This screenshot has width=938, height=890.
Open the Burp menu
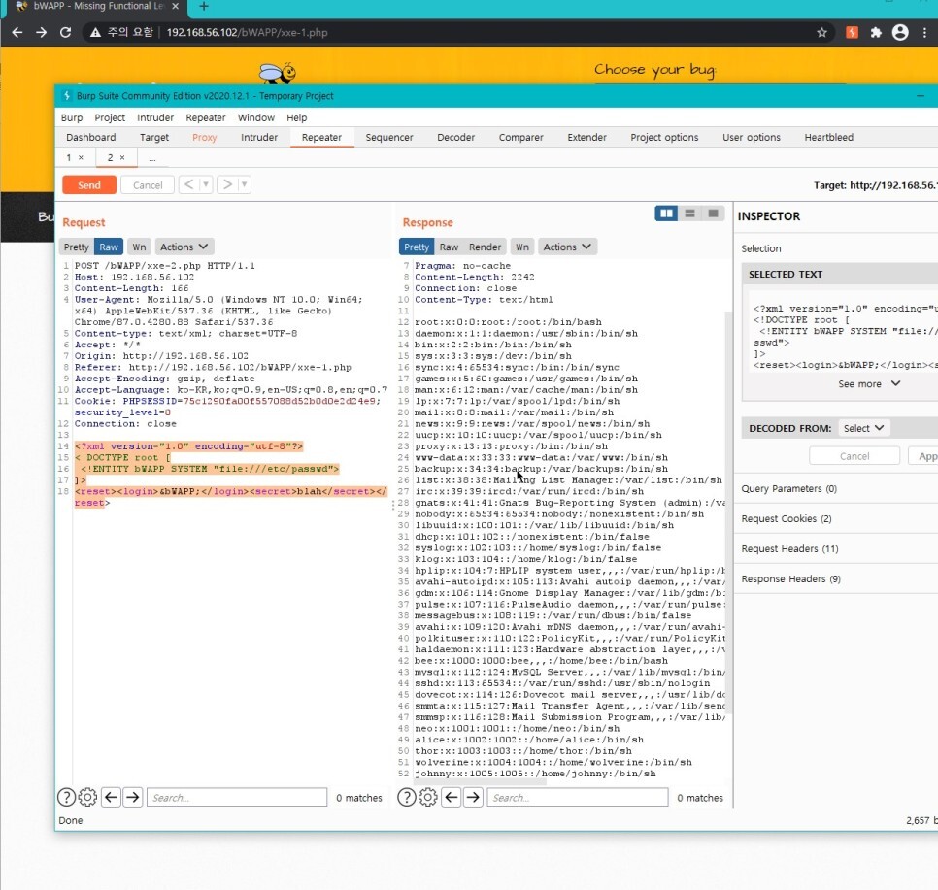coord(72,117)
